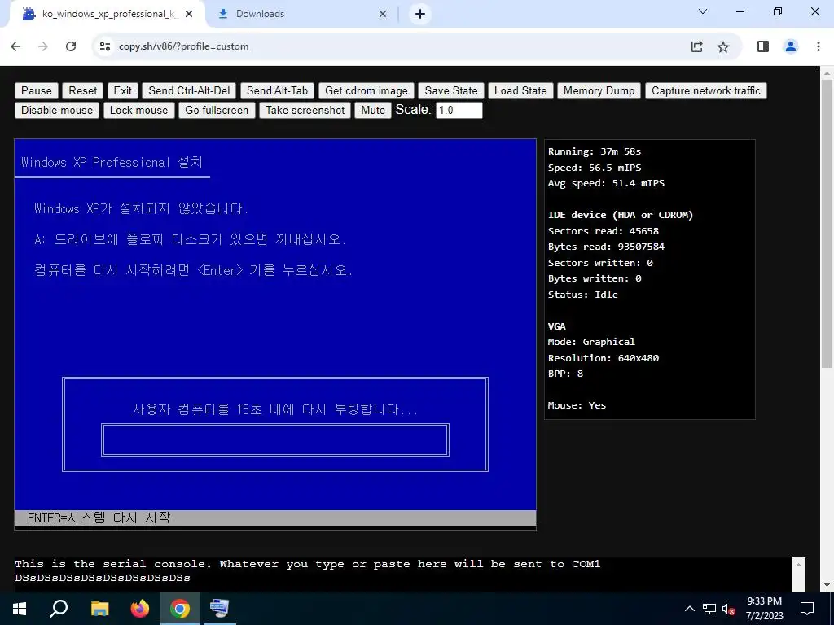The width and height of the screenshot is (834, 625).
Task: Open the taskbar clock and date
Action: 764,609
